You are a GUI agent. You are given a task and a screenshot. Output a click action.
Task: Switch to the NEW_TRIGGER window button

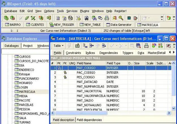pos(62,25)
